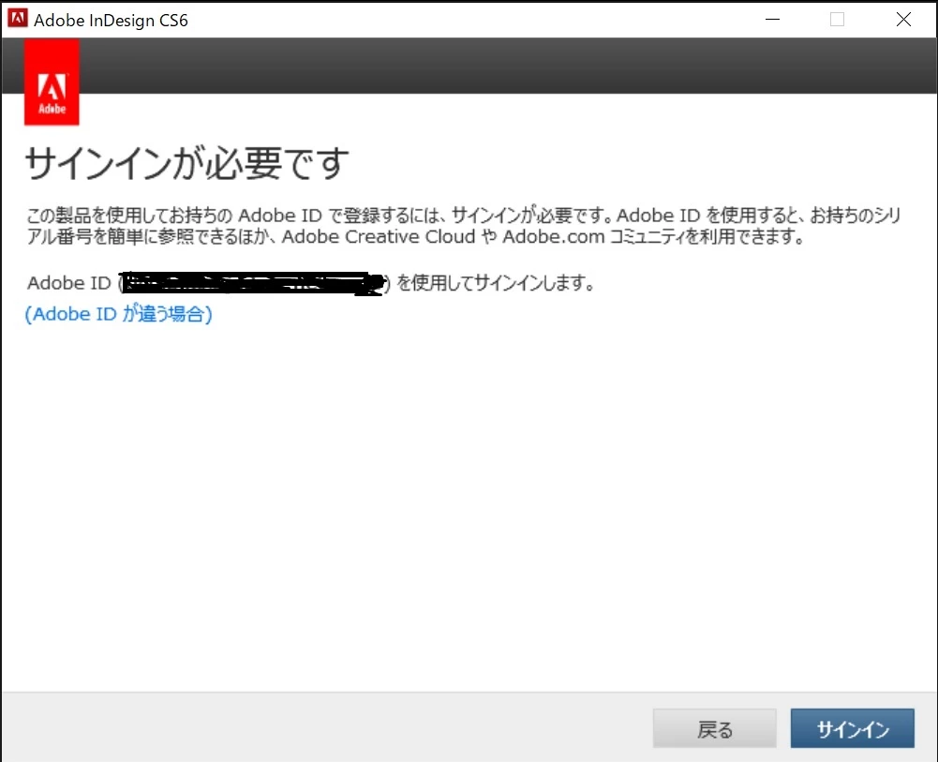Minimize the Adobe InDesign CS6 window
This screenshot has height=762, width=938.
[772, 19]
